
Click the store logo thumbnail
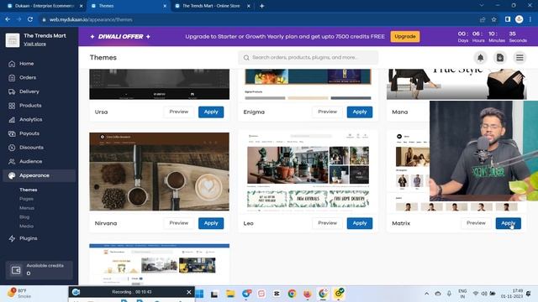pyautogui.click(x=13, y=40)
